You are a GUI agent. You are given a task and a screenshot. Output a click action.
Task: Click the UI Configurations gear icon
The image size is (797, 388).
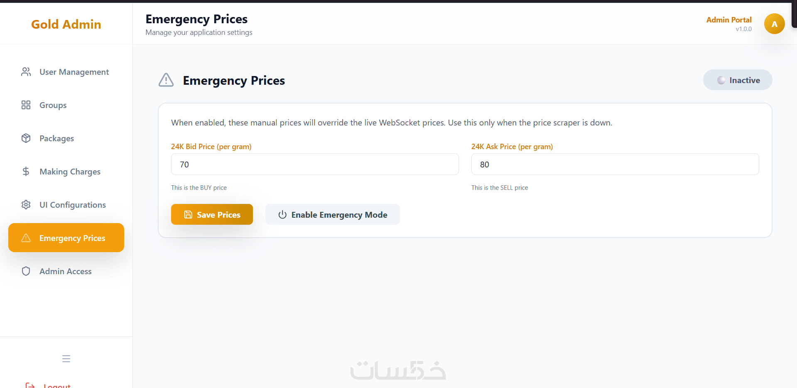(26, 205)
